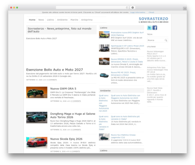
Task: Click the yellow minimize window dot
Action: coord(14,7)
